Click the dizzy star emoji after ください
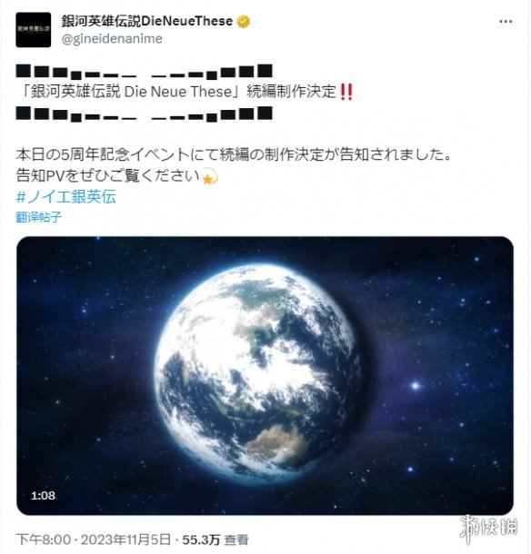 tap(210, 176)
